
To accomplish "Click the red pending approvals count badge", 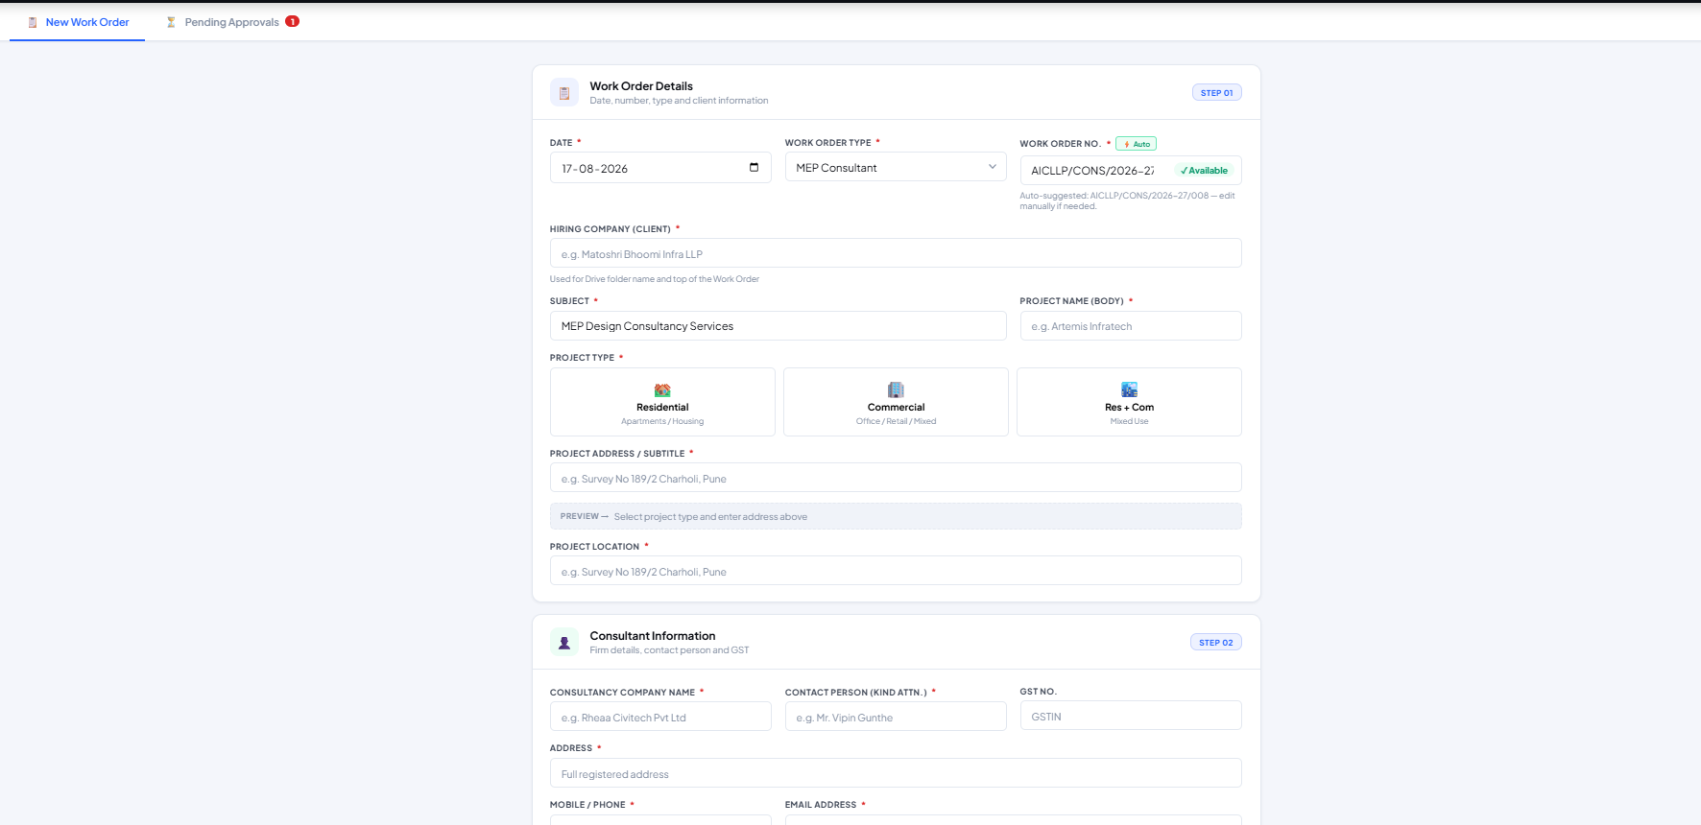I will 293,21.
